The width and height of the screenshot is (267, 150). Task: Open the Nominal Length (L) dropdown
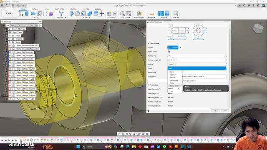pos(196,60)
